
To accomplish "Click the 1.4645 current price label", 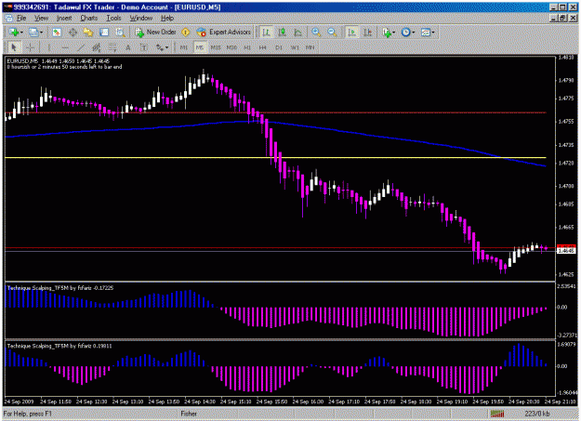I will [x=566, y=251].
